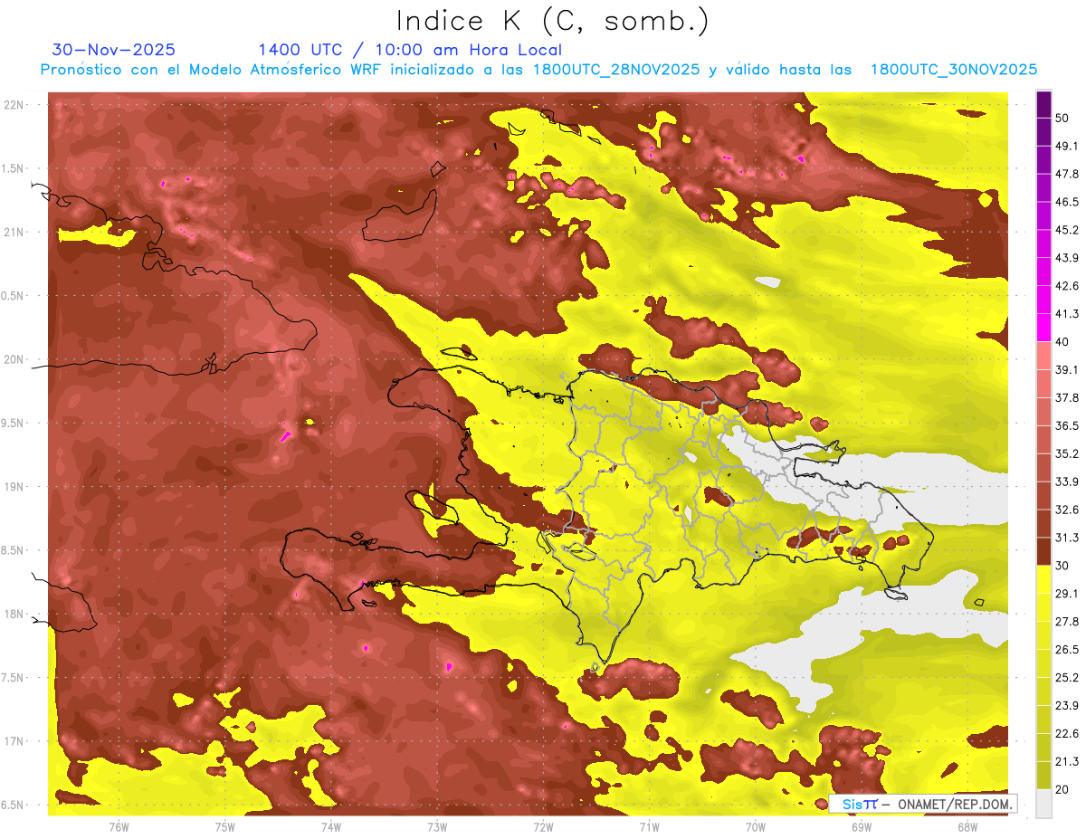This screenshot has height=839, width=1086.
Task: Click the colorbar label '47.8'
Action: (x=1067, y=174)
